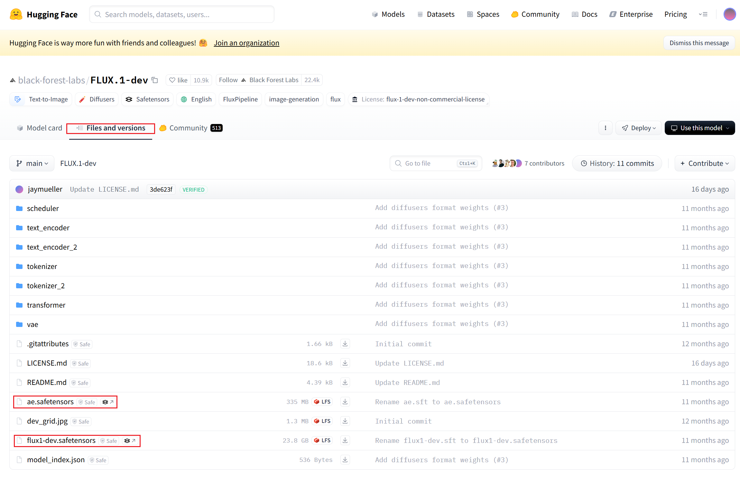
Task: Click the LFS badge on flux1-dev.safetensors row
Action: click(x=322, y=440)
